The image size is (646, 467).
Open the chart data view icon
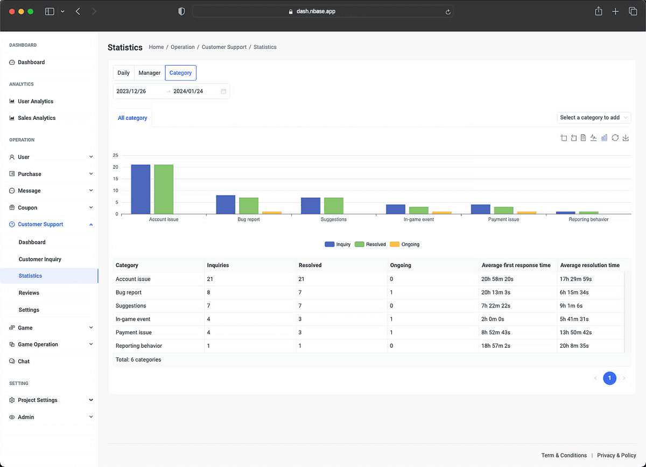(x=584, y=138)
